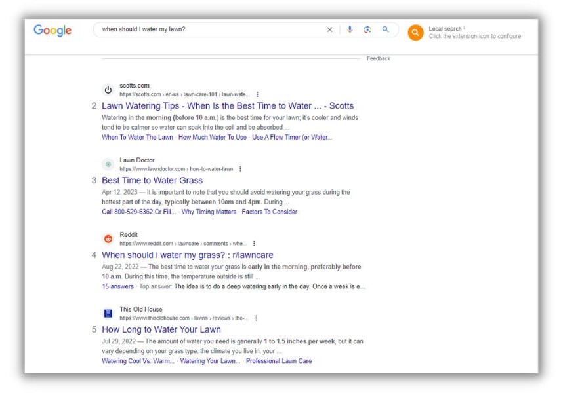Follow the How Long to Water Your Lawn link
Viewport: 561px width, 393px height.
pos(161,329)
